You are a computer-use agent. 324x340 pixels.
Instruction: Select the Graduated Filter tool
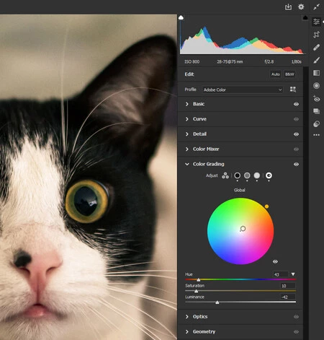pos(316,73)
